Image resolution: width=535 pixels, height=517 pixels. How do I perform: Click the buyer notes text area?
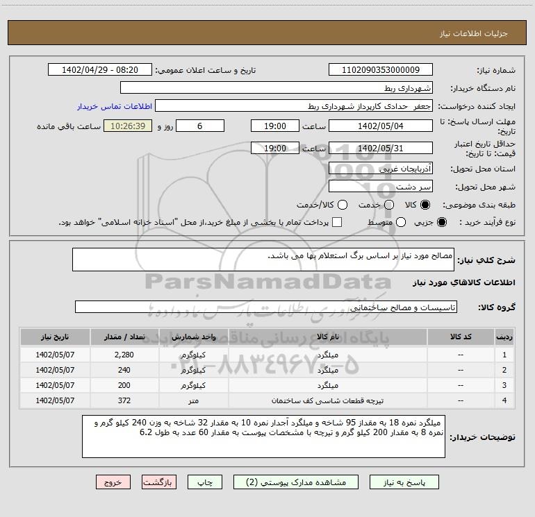click(x=263, y=437)
